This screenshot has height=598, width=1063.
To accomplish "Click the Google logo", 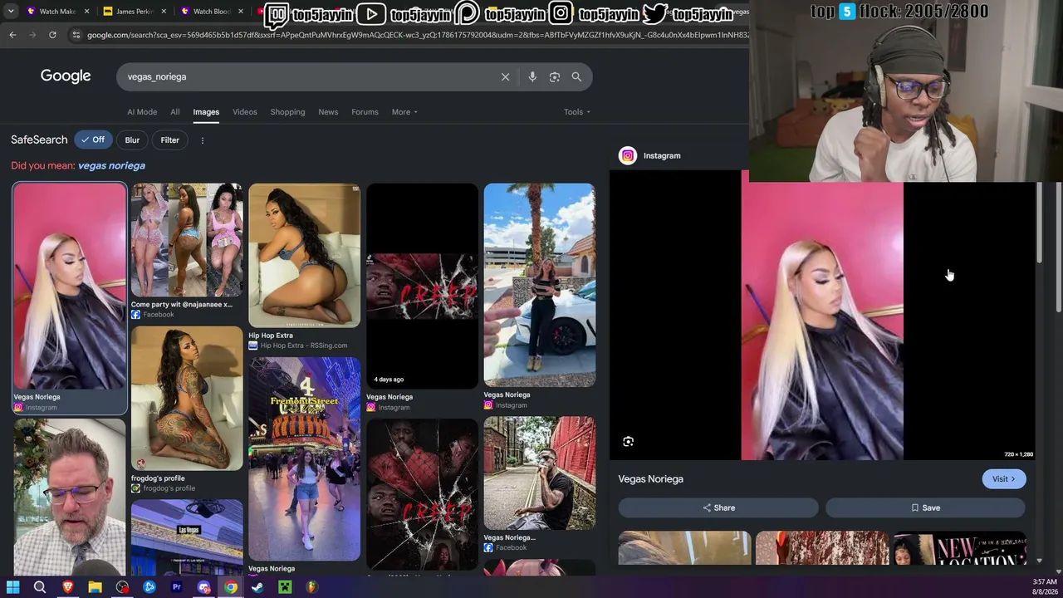I will (x=66, y=76).
